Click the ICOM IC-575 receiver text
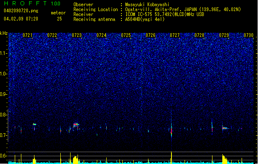258x164 pixels. 164,14
